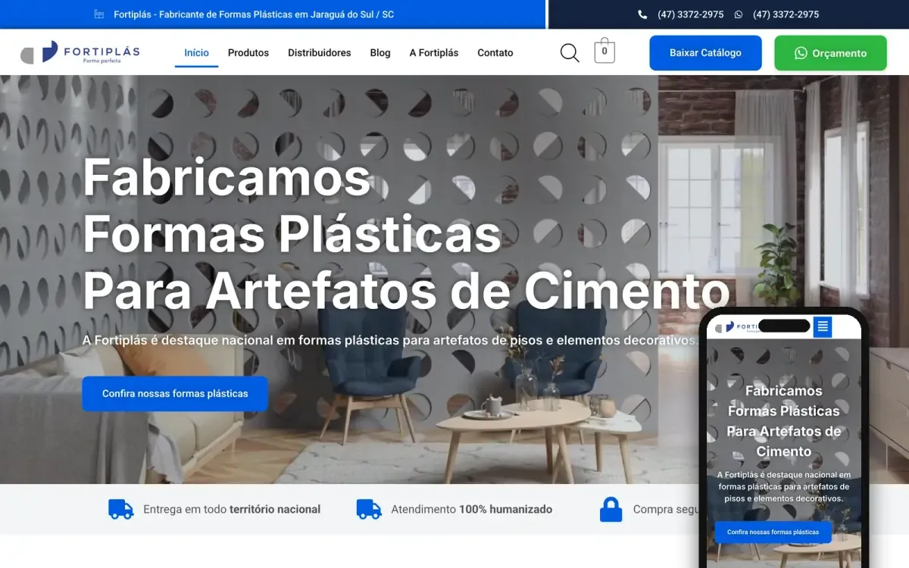Open the Blog menu item
Image resolution: width=909 pixels, height=568 pixels.
coord(380,53)
